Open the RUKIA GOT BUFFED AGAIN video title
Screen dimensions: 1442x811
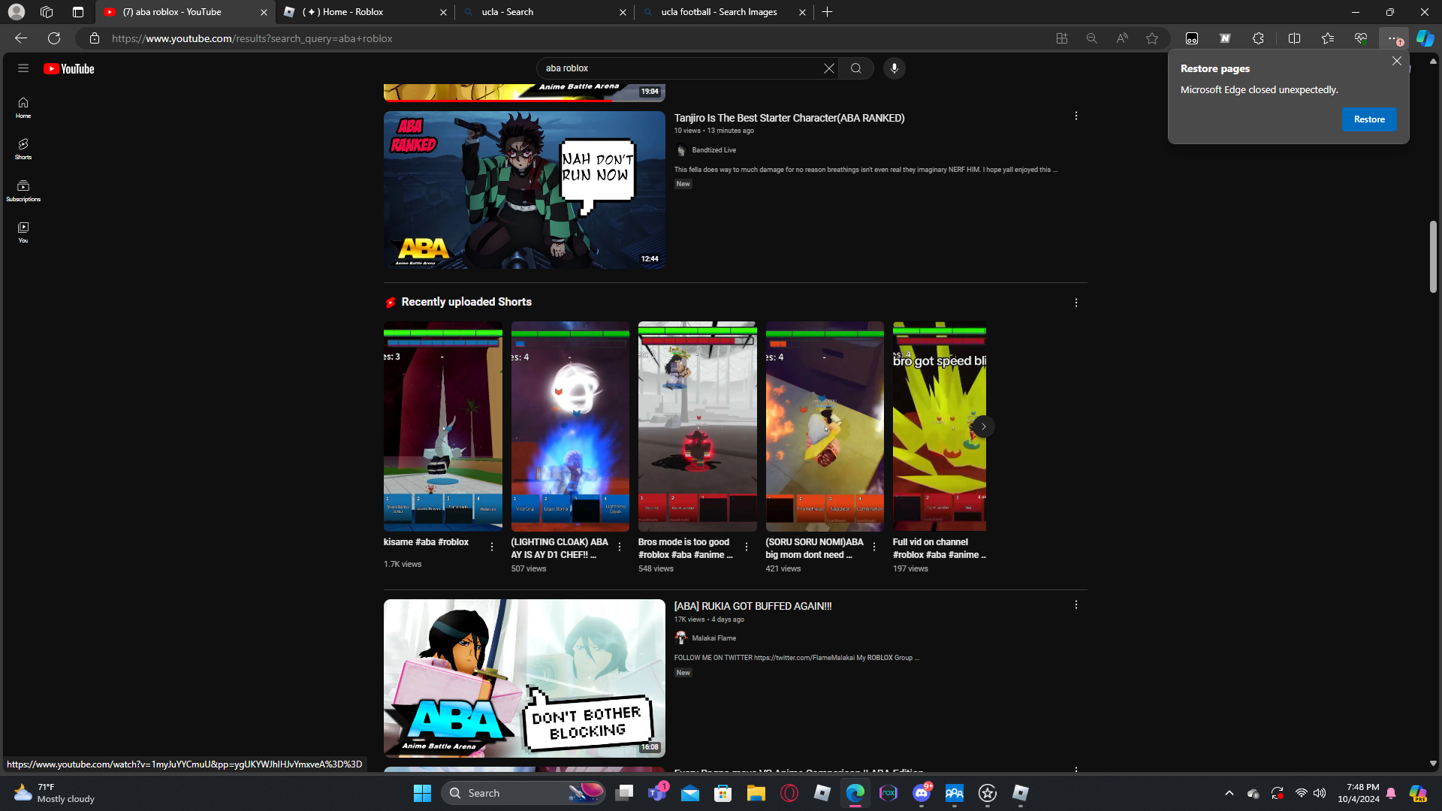753,606
